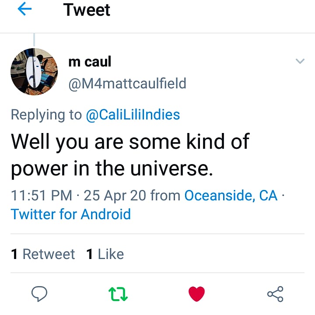Open the Oceanside, CA location link
315x315 pixels.
(231, 195)
